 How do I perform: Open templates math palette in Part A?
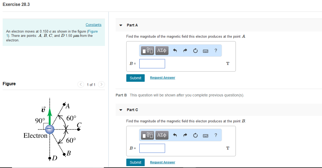tap(147, 51)
